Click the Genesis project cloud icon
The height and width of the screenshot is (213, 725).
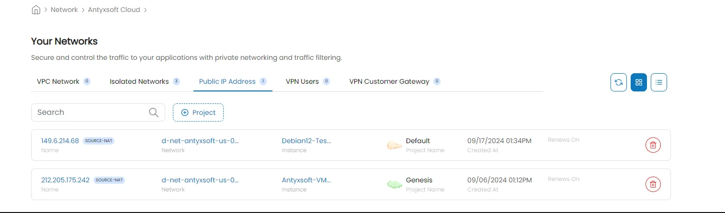394,184
